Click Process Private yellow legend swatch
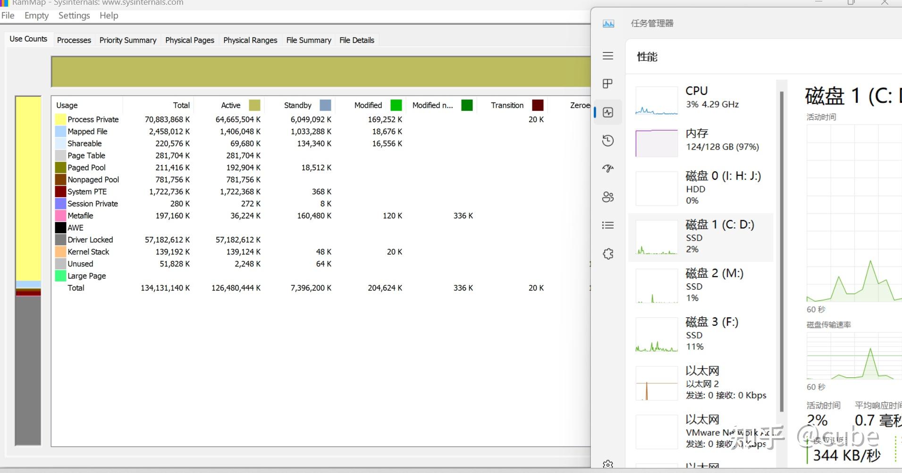Viewport: 902px width, 473px height. 60,119
